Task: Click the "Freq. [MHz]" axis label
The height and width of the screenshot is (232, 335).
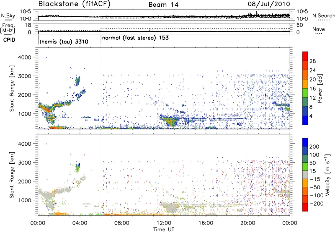Action: click(x=8, y=28)
